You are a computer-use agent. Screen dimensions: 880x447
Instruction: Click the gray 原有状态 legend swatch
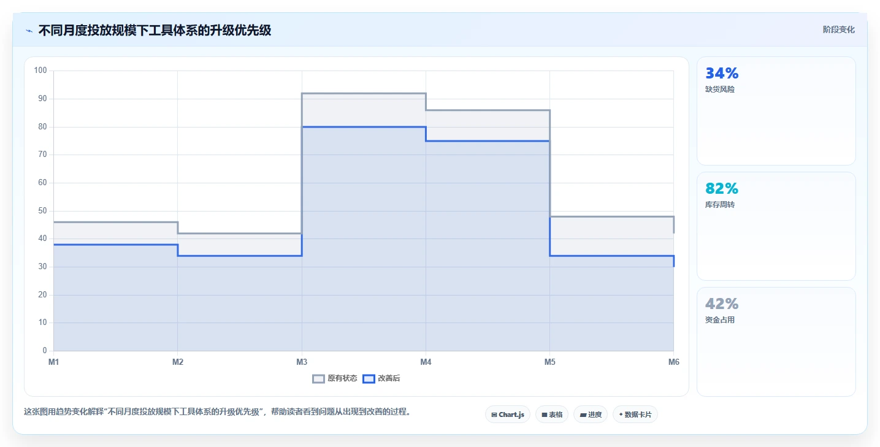pyautogui.click(x=318, y=378)
